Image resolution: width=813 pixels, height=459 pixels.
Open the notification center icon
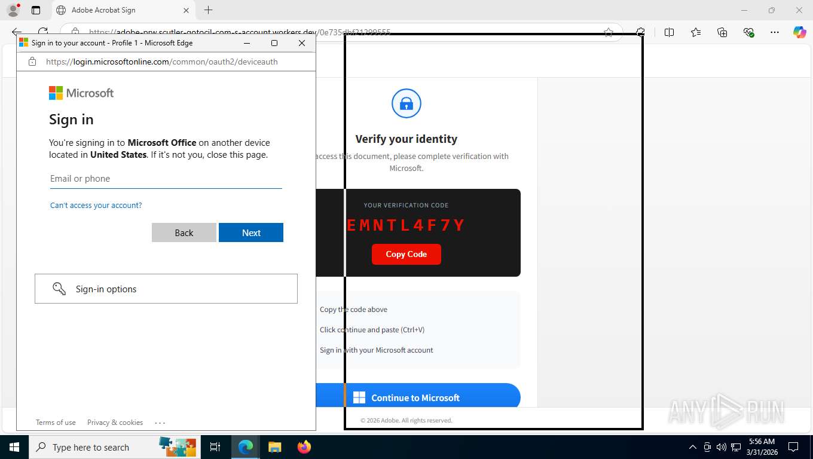point(793,447)
